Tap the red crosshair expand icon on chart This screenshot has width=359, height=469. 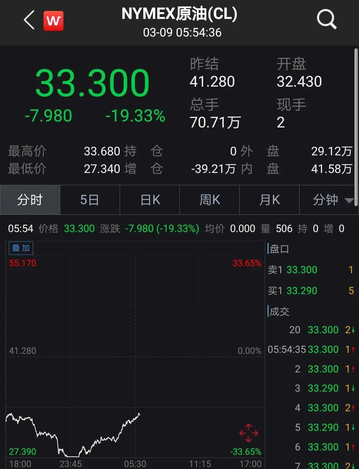pos(249,433)
